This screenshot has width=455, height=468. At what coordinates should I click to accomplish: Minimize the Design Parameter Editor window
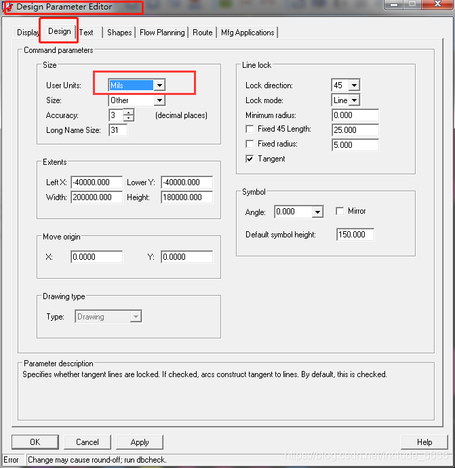pos(394,5)
